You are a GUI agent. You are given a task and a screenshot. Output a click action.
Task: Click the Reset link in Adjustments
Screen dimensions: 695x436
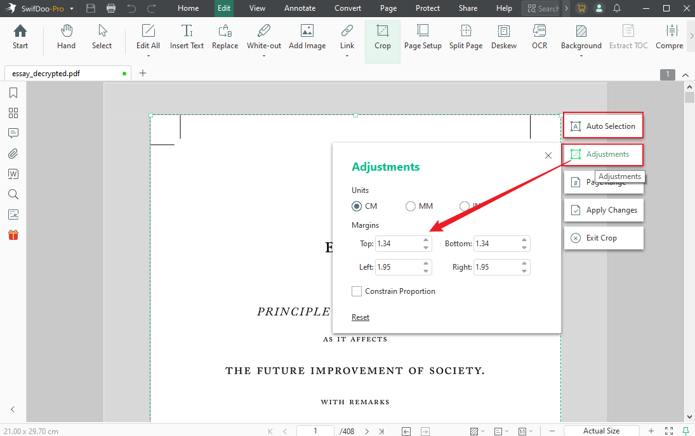coord(360,317)
